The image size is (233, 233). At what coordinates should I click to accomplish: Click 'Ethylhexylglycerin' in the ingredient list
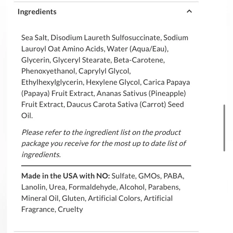click(52, 82)
